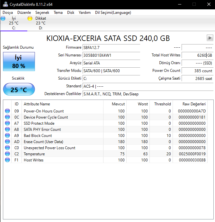Open the Düzenle menu
This screenshot has width=215, height=222.
pos(24,13)
